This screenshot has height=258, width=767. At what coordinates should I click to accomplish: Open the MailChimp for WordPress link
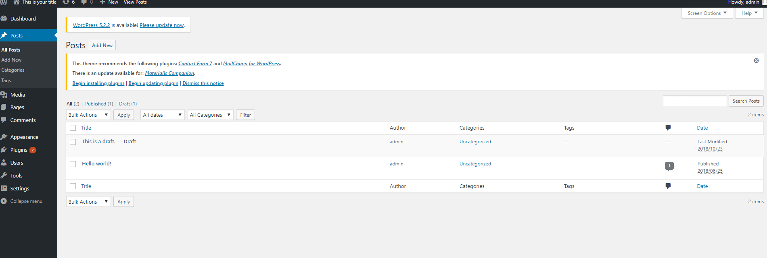click(x=251, y=64)
